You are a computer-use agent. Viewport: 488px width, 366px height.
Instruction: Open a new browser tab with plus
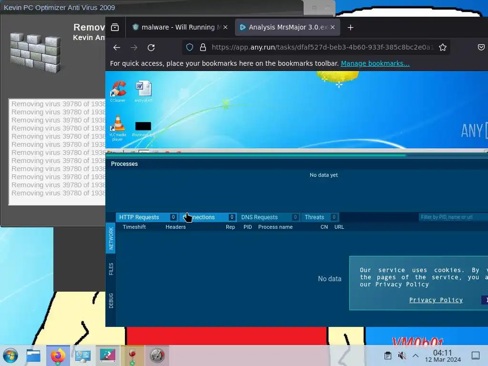coord(350,27)
